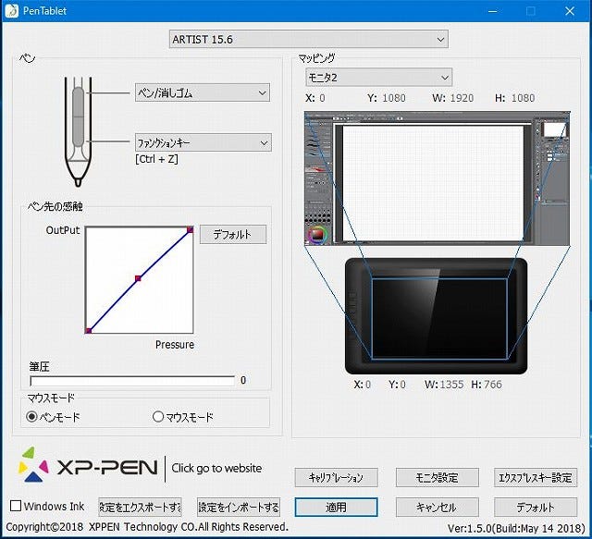Select the ペンモード radio button
The height and width of the screenshot is (539, 592).
coord(31,417)
